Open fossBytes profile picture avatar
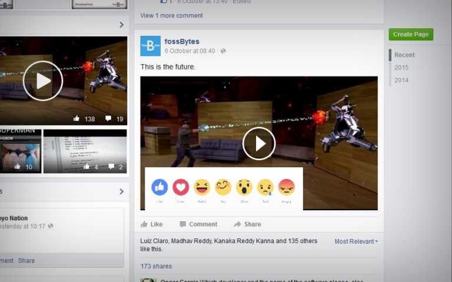Screen dimensions: 452x282 (x=151, y=46)
